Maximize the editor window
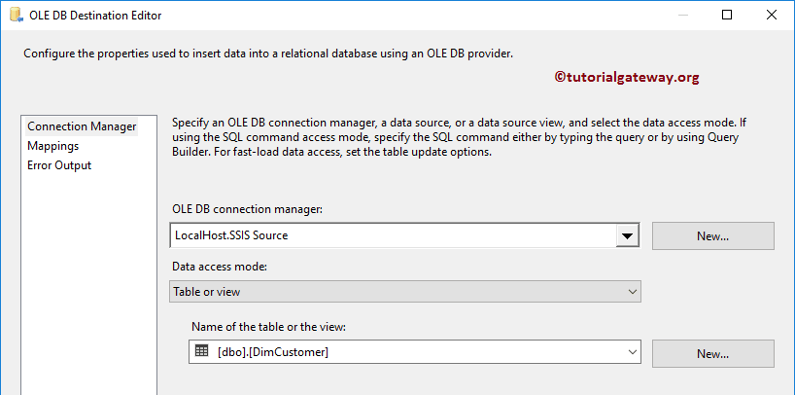The image size is (795, 395). pyautogui.click(x=728, y=16)
